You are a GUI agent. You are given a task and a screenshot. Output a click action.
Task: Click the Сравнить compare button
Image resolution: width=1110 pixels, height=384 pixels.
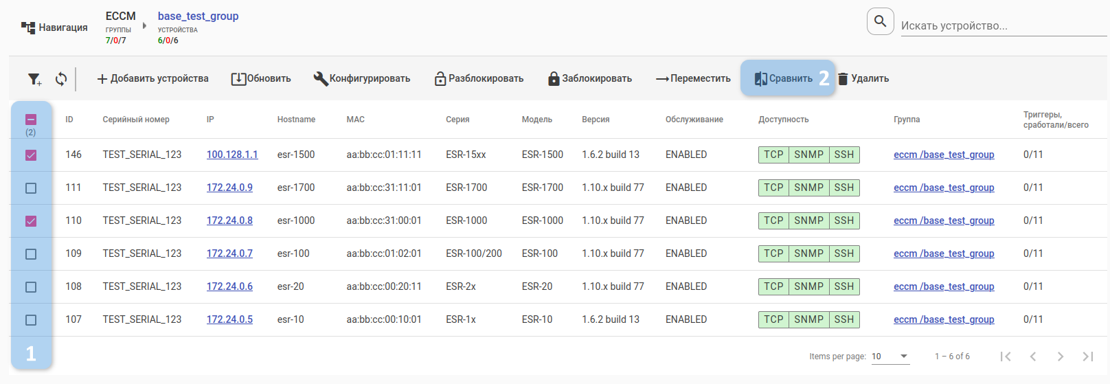coord(784,79)
